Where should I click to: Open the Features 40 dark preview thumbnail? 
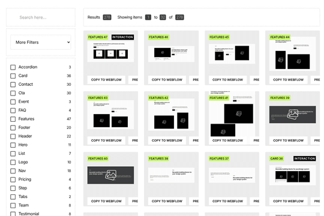click(110, 175)
